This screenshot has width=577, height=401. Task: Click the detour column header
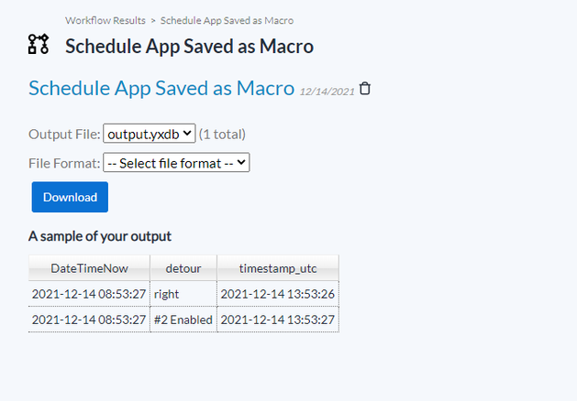point(183,268)
